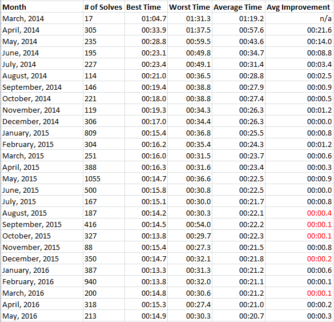Viewport: 334px width, 322px height.
Task: Select the September, 2014 month cell
Action: coord(42,87)
